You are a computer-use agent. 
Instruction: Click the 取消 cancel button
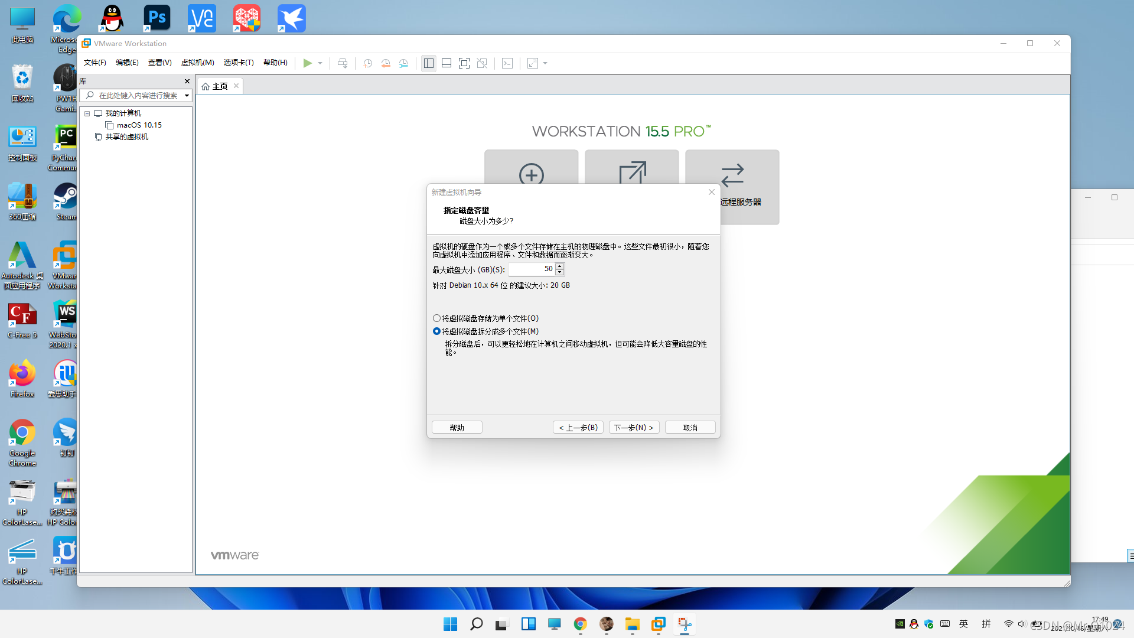(x=690, y=428)
